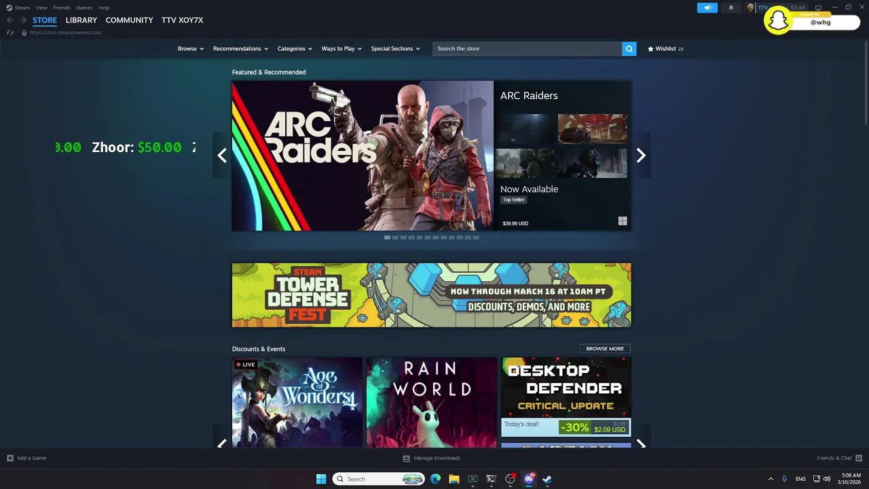Viewport: 869px width, 489px height.
Task: Show hidden system tray icons
Action: [x=771, y=479]
